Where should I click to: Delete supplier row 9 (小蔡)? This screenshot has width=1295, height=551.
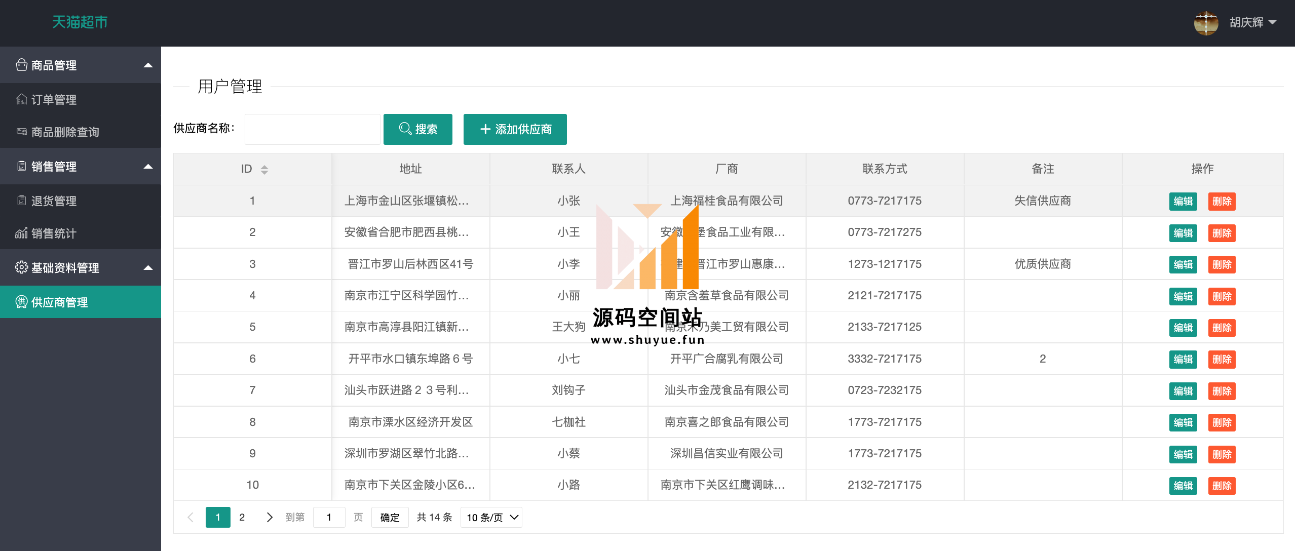pyautogui.click(x=1222, y=454)
